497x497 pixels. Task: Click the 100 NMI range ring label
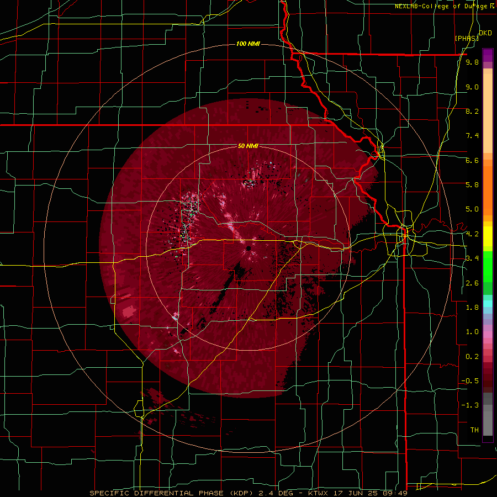[x=248, y=44]
